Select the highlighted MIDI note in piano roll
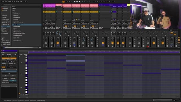The image size is (181, 102). pyautogui.click(x=76, y=61)
